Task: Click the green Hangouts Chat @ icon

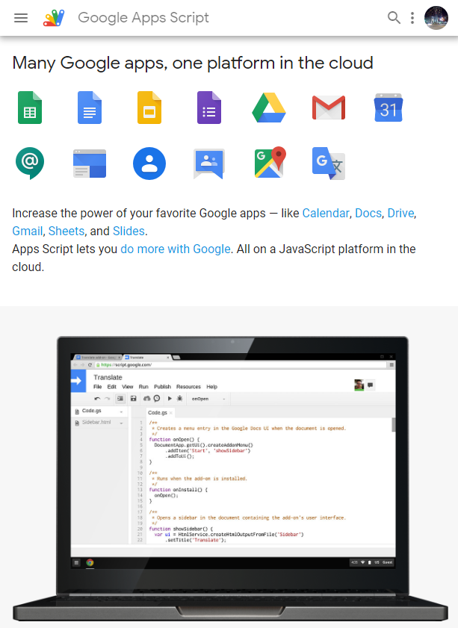Action: [x=30, y=164]
